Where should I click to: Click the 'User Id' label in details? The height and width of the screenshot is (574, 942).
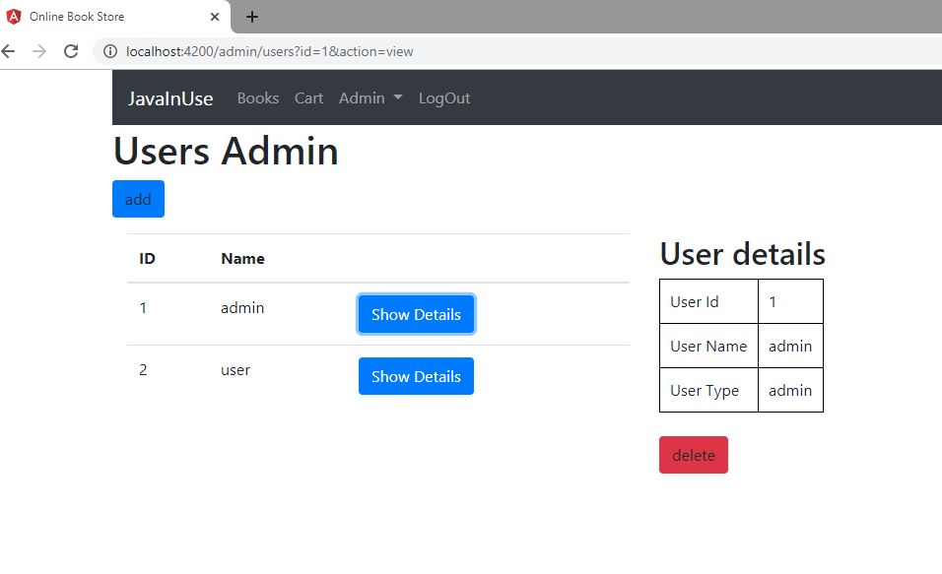click(x=695, y=302)
